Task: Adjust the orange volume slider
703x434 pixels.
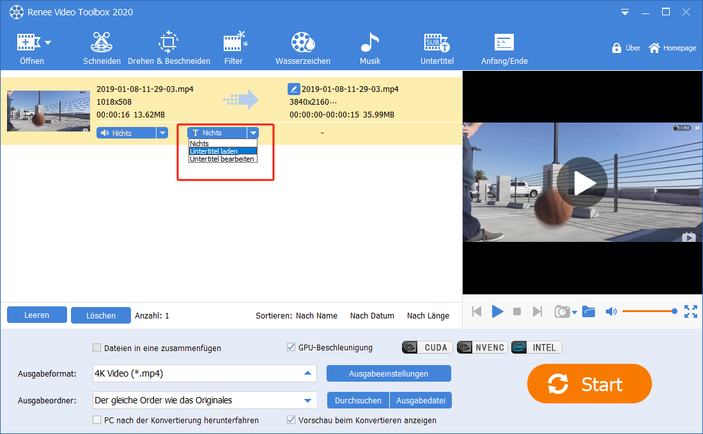Action: click(650, 311)
